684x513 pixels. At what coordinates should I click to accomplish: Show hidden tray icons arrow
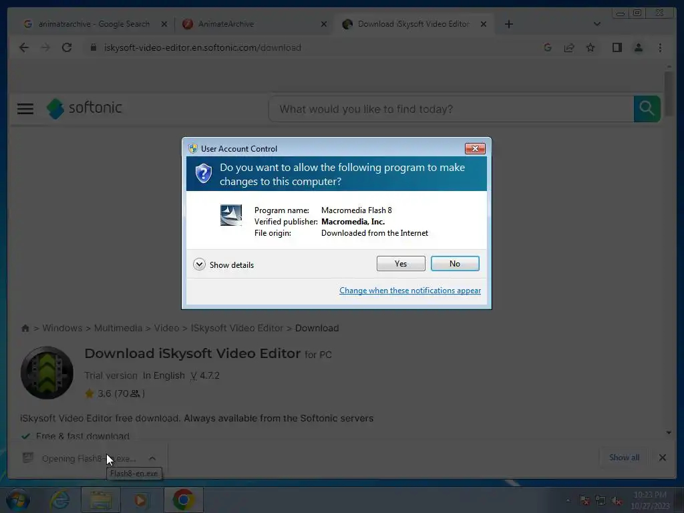pyautogui.click(x=568, y=500)
